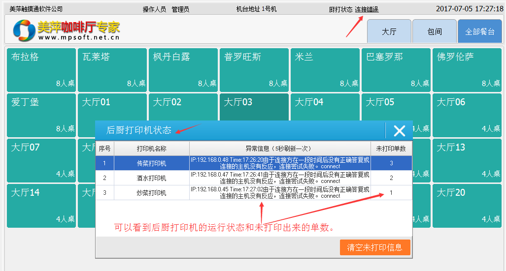Click the 美萍咖啡厅专家 logo icon
Screen dimensions: 506x271
[24, 30]
